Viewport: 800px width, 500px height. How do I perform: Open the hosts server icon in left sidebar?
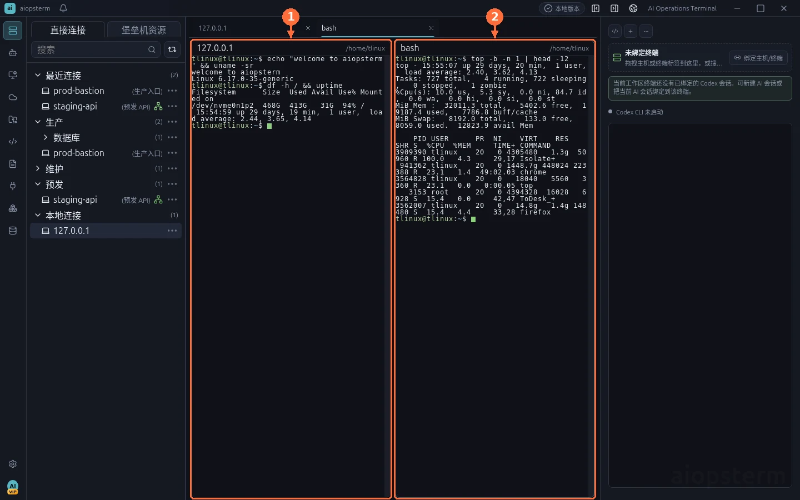(x=13, y=31)
